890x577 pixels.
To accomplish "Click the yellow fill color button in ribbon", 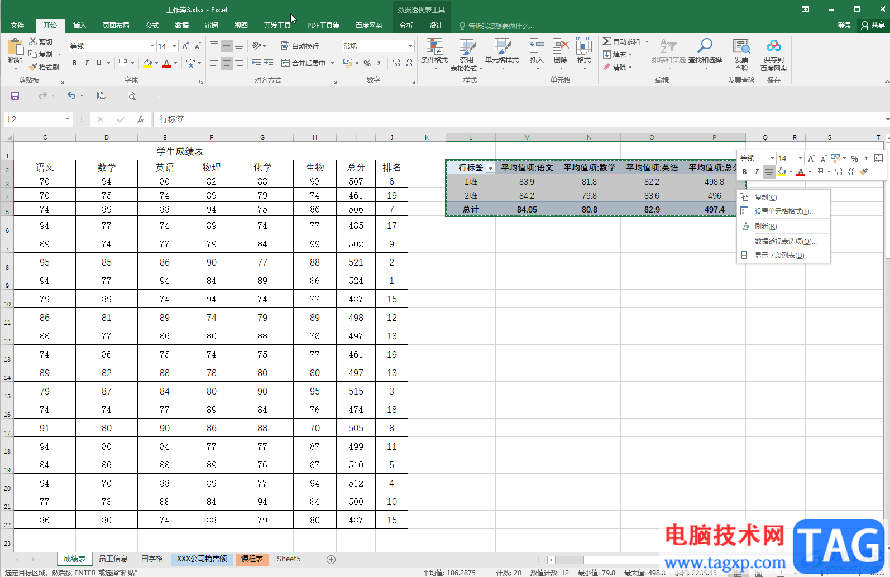I will (147, 63).
